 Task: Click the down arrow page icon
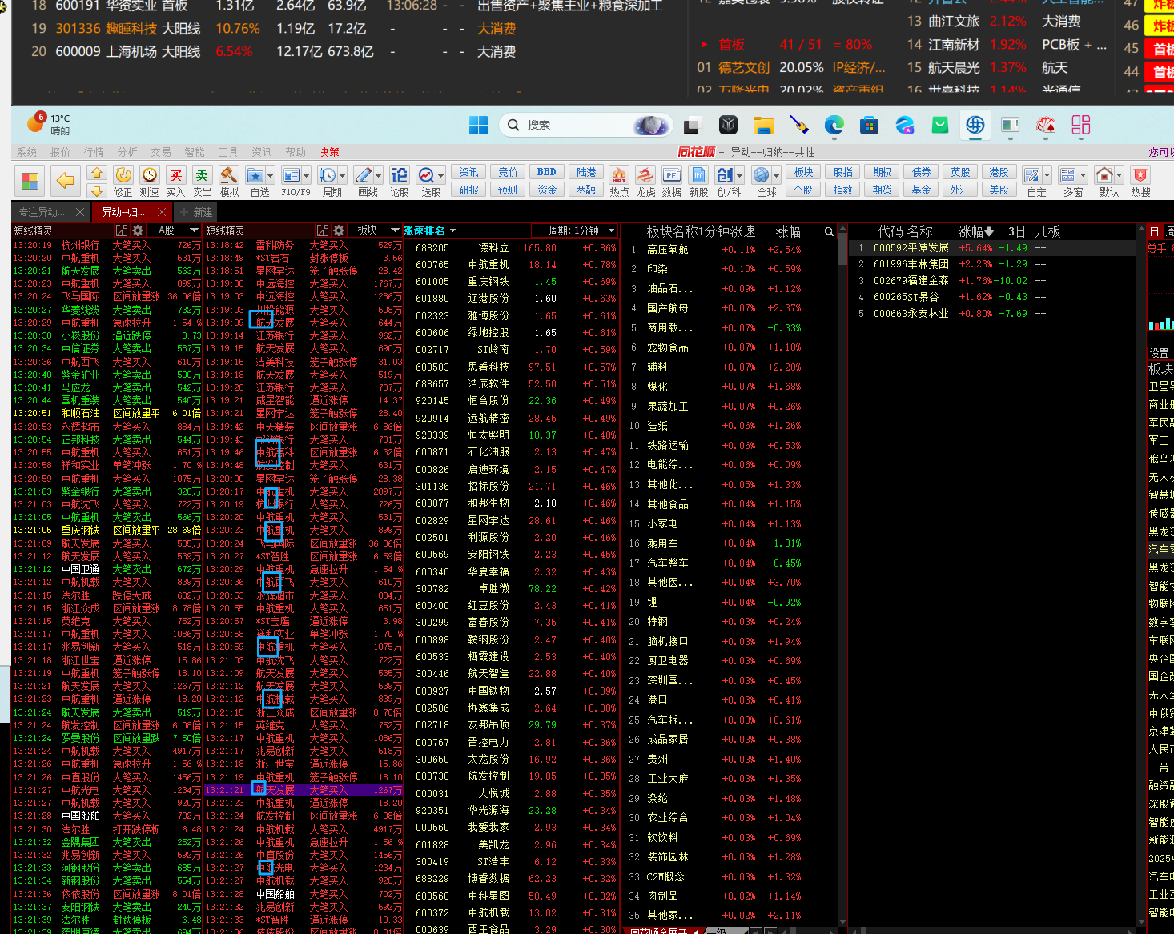[x=97, y=190]
